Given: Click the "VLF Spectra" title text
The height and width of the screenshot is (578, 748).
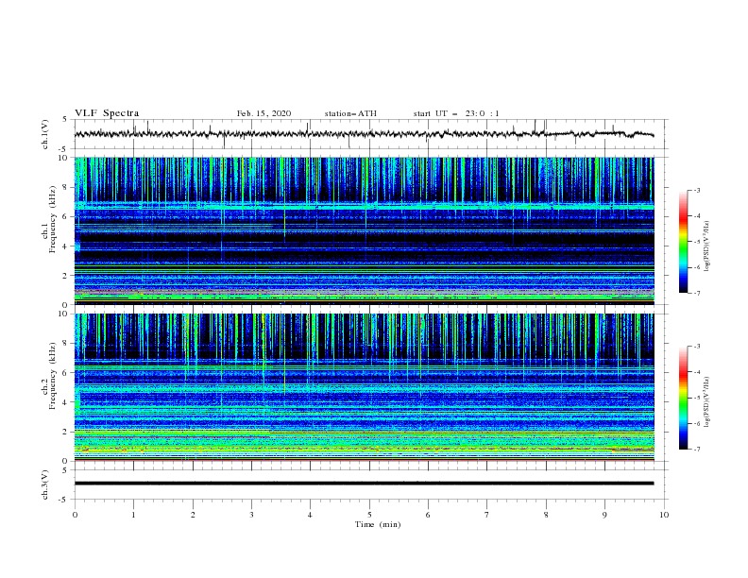Looking at the screenshot, I should point(107,113).
